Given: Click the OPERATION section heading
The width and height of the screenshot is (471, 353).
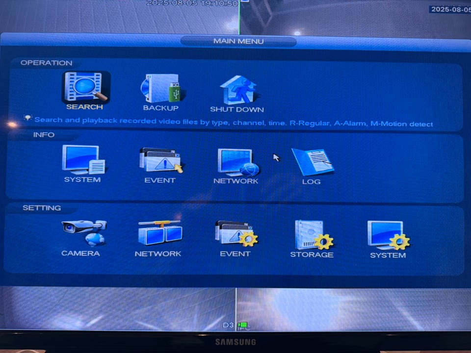Looking at the screenshot, I should pos(46,63).
